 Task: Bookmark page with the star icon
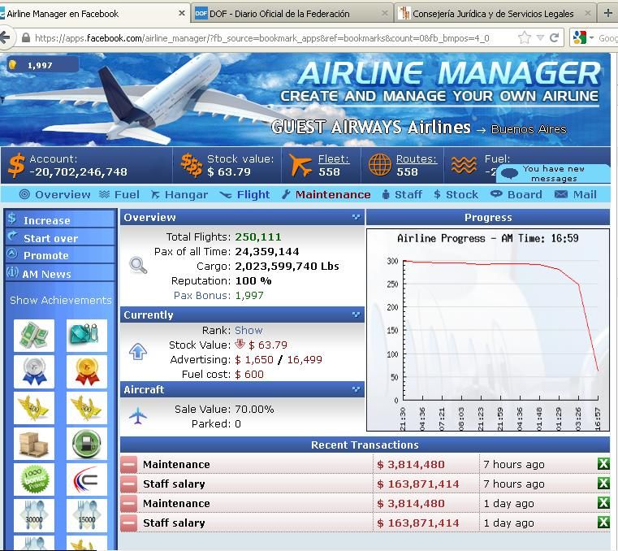(524, 38)
